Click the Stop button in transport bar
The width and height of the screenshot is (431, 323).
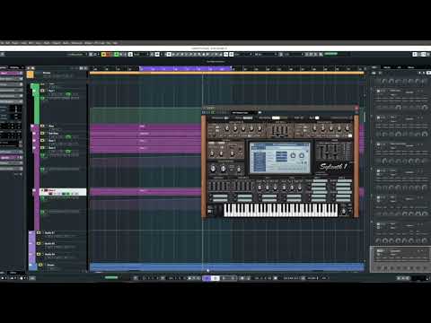(215, 278)
